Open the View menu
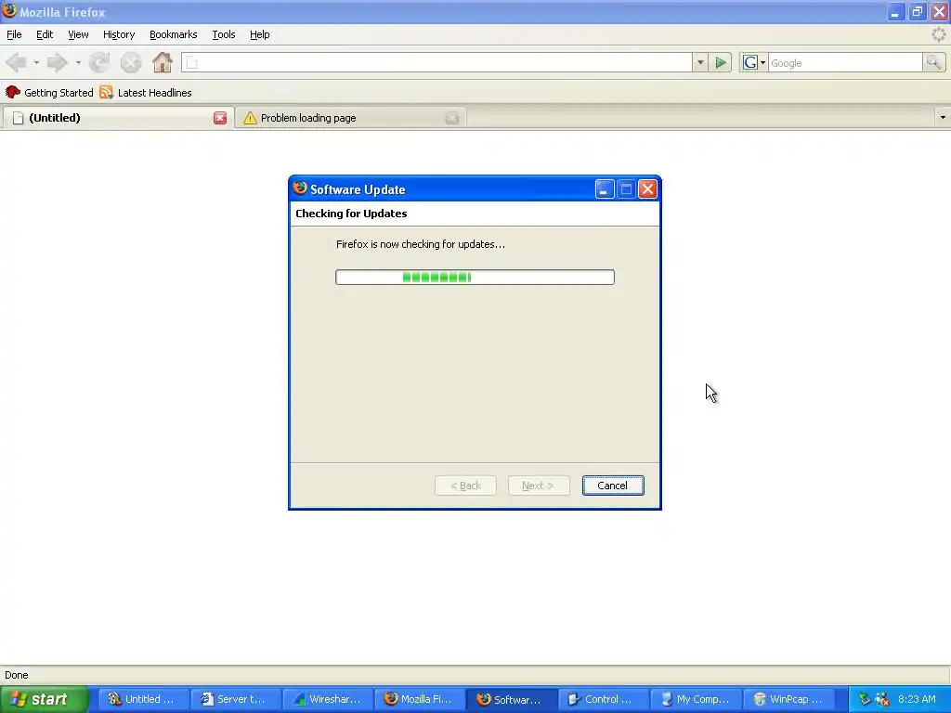This screenshot has width=951, height=713. point(78,34)
